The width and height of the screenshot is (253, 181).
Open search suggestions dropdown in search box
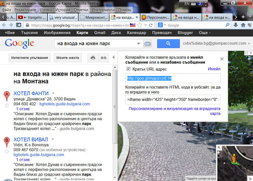tap(138, 43)
